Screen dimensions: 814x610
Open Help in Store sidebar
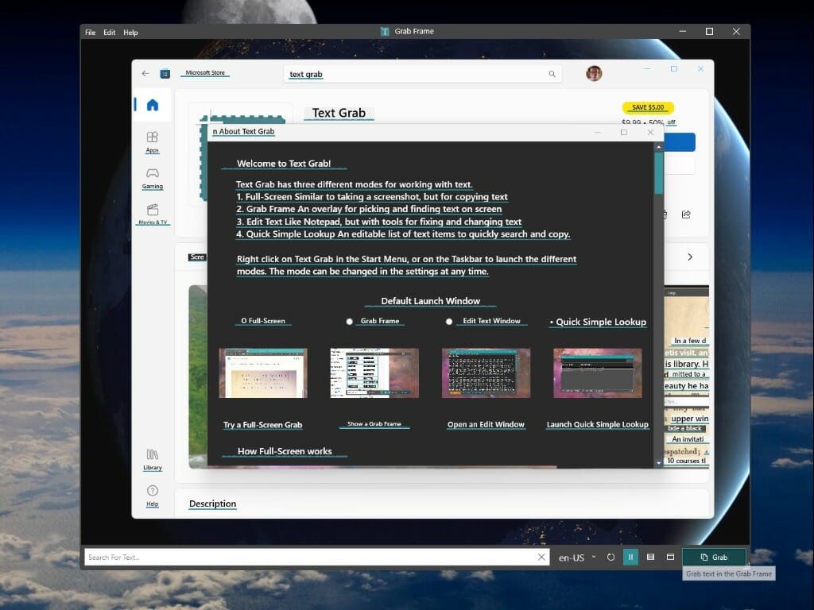point(152,496)
